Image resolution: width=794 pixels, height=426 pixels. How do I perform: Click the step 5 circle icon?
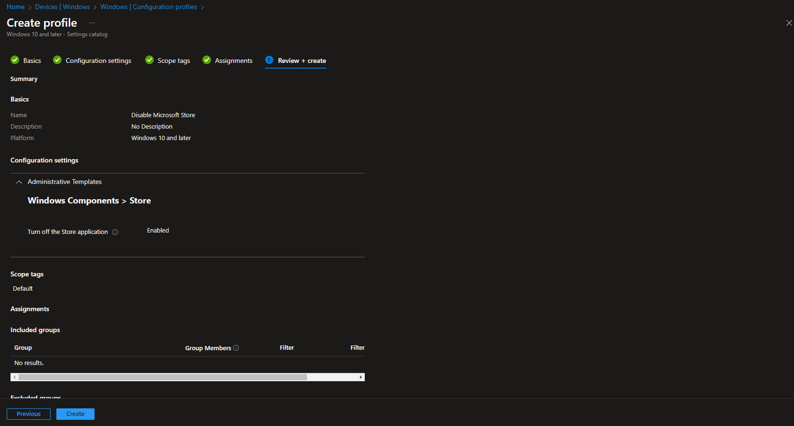(x=269, y=60)
